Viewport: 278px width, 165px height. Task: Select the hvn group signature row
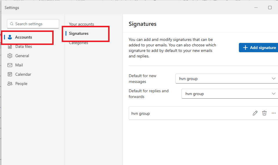pos(203,113)
